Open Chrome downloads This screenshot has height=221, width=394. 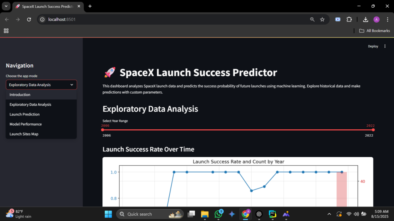pyautogui.click(x=366, y=19)
